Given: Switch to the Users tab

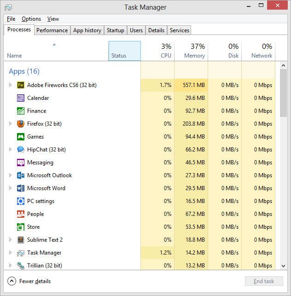Looking at the screenshot, I should [x=136, y=30].
